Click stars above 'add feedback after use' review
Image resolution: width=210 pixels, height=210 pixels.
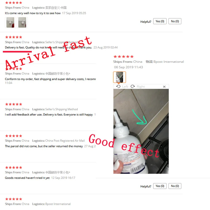[x=14, y=104]
